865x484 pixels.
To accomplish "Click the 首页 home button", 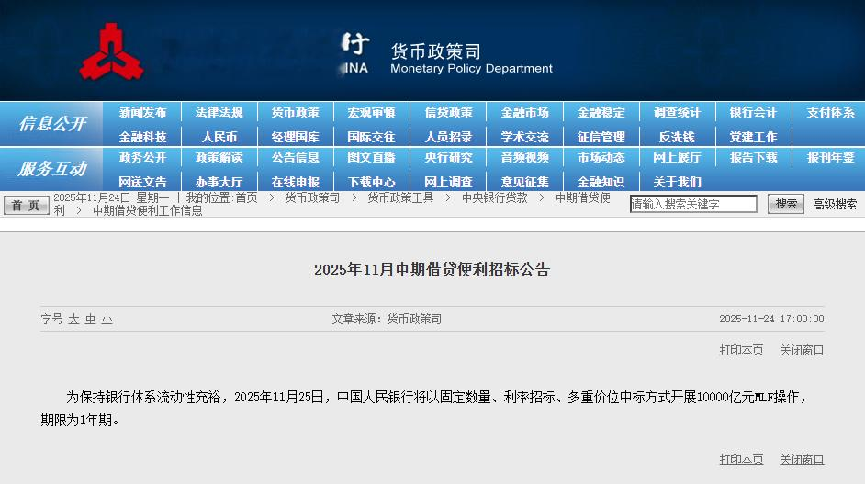I will (27, 206).
